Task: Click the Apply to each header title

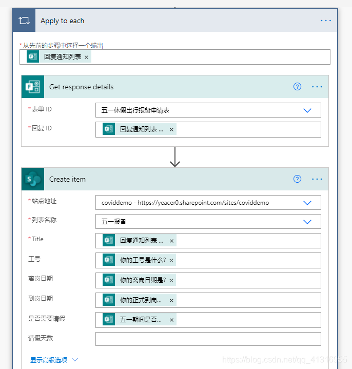Action: 63,21
